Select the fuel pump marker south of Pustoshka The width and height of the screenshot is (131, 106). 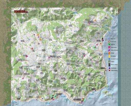point(26,60)
